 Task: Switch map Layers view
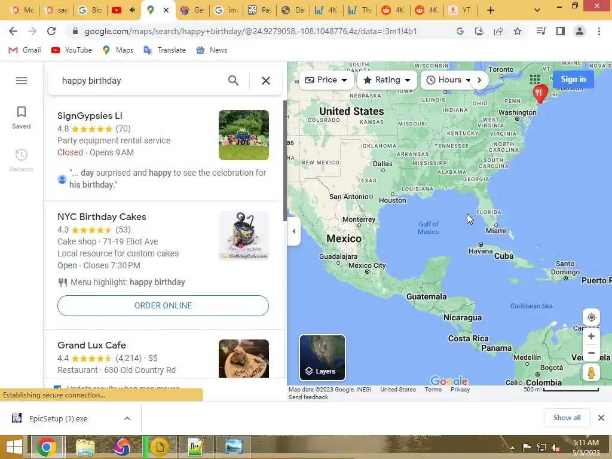(x=322, y=357)
